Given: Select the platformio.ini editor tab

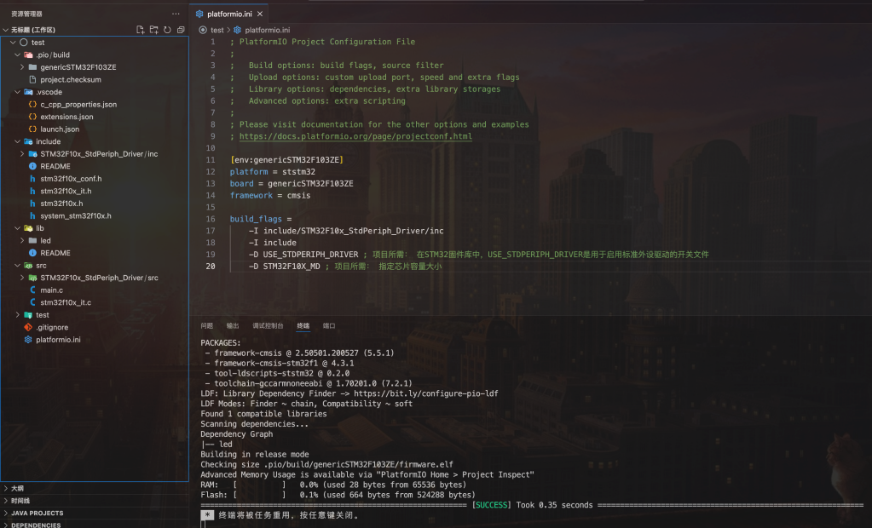Looking at the screenshot, I should (229, 14).
